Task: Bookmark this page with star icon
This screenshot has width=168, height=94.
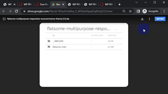Action: point(130,11)
